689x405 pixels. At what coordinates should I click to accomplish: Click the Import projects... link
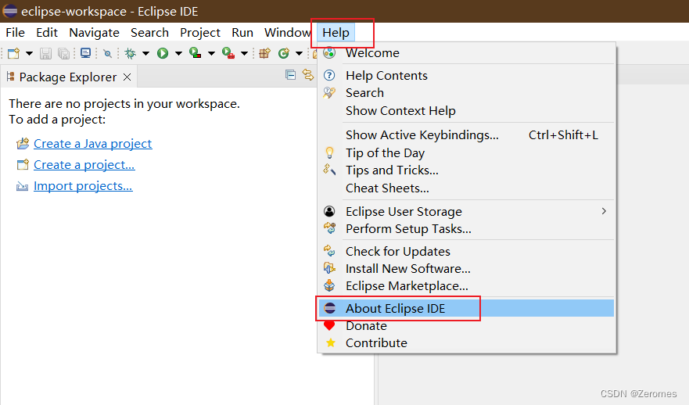[83, 186]
